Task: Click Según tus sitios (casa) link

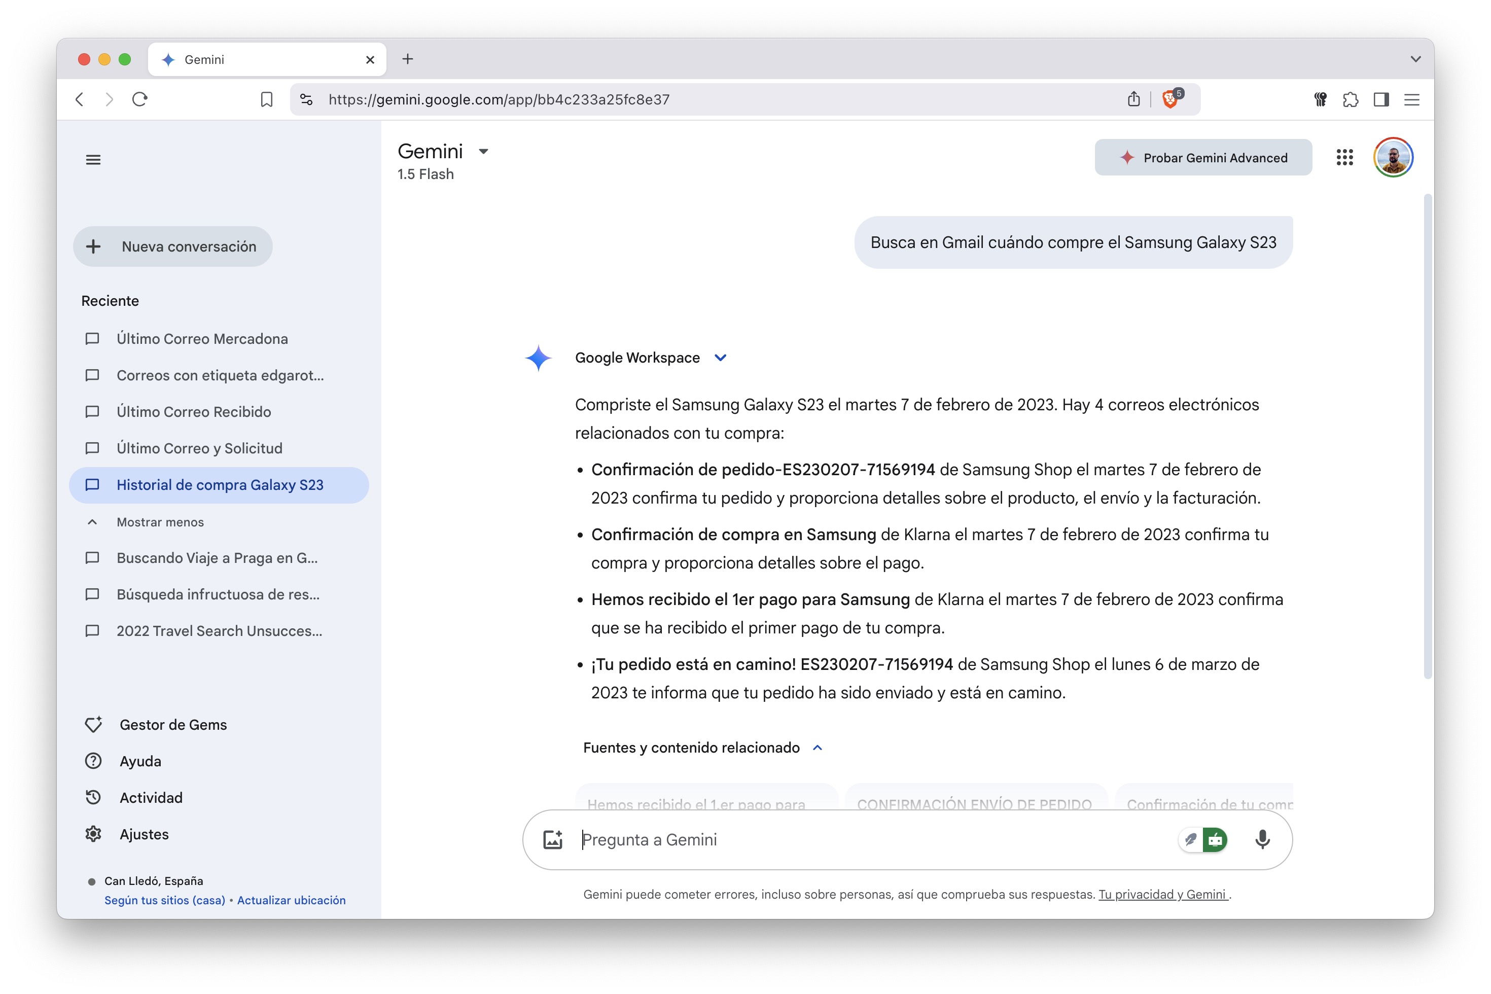Action: pyautogui.click(x=165, y=900)
